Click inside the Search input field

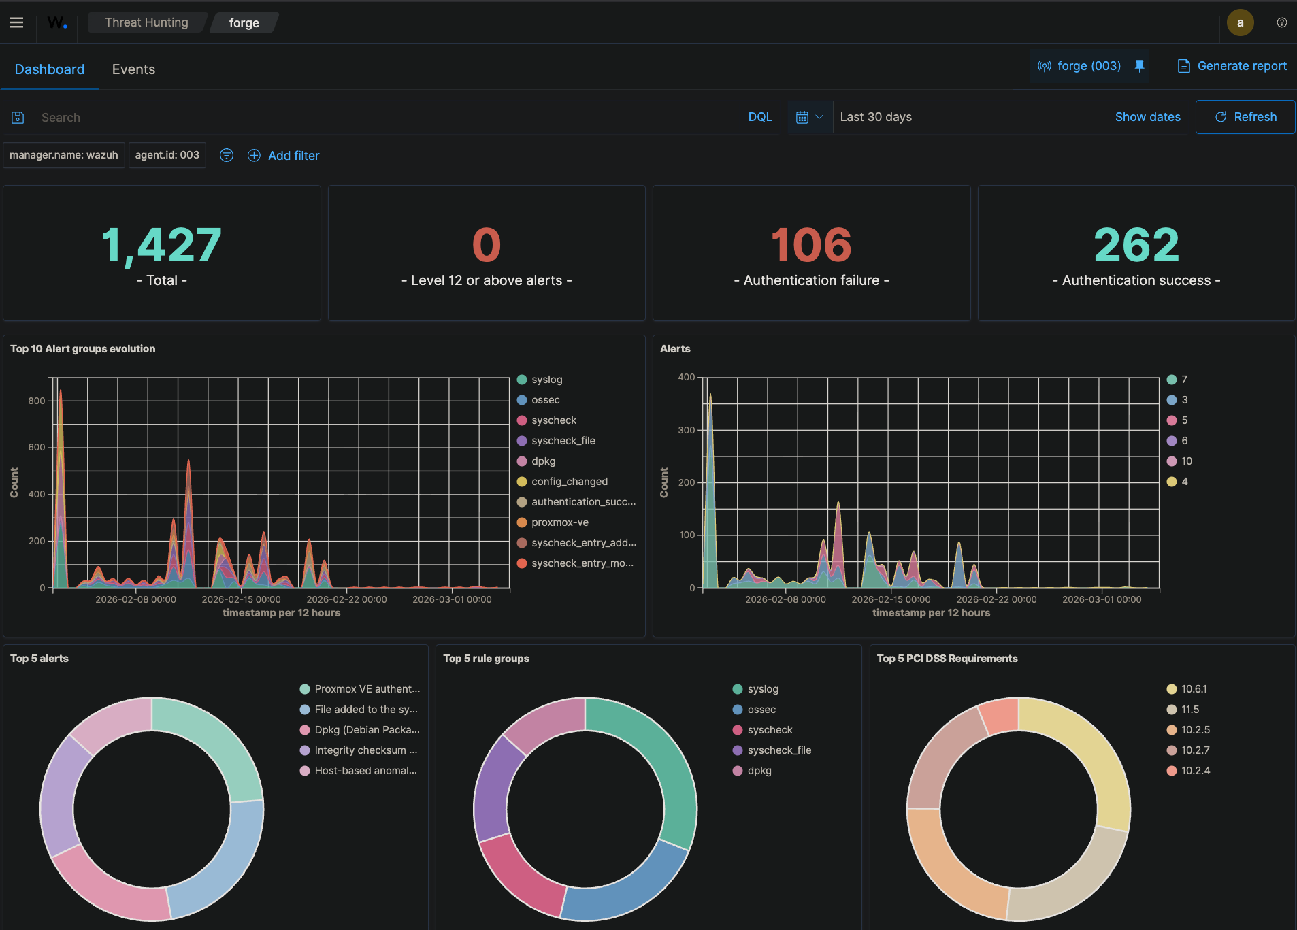click(x=204, y=117)
